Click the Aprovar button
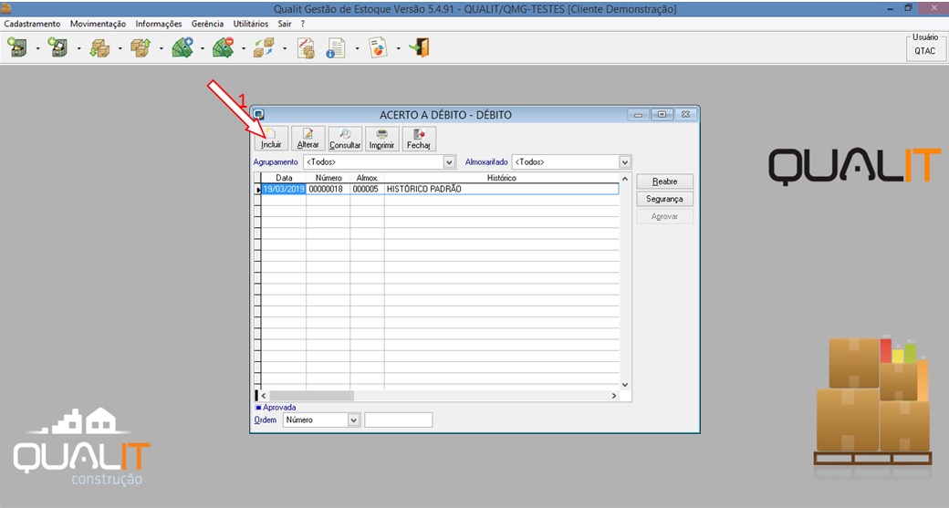The image size is (949, 508). tap(664, 216)
